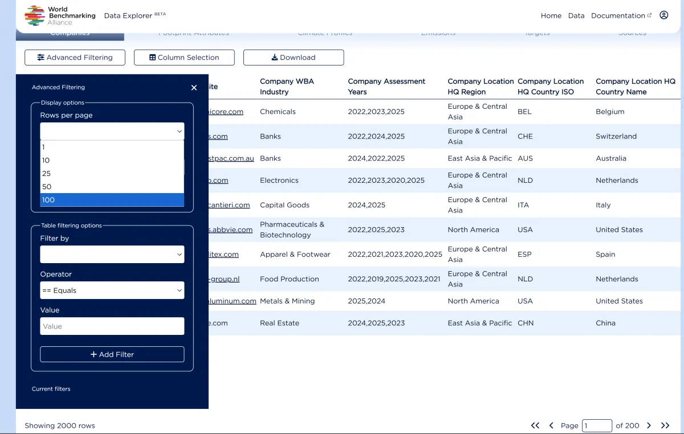Screen dimensions: 684x434
Task: Click the Company Location HQ Region header
Action: coord(481,87)
